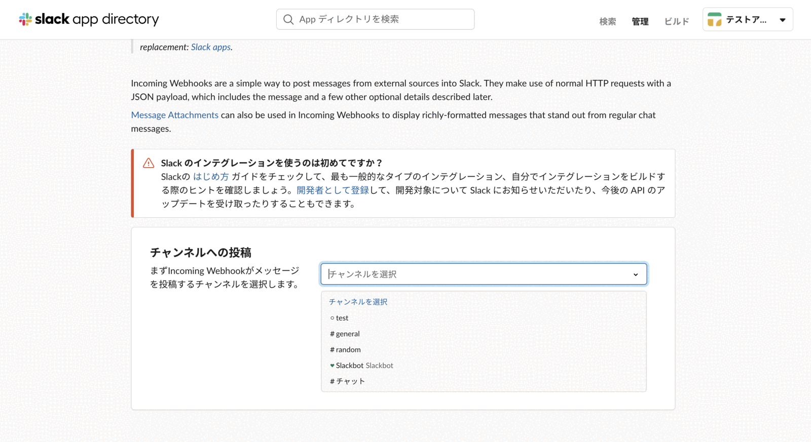Open the workspace switcher dropdown arrow
This screenshot has height=442, width=811.
point(783,20)
